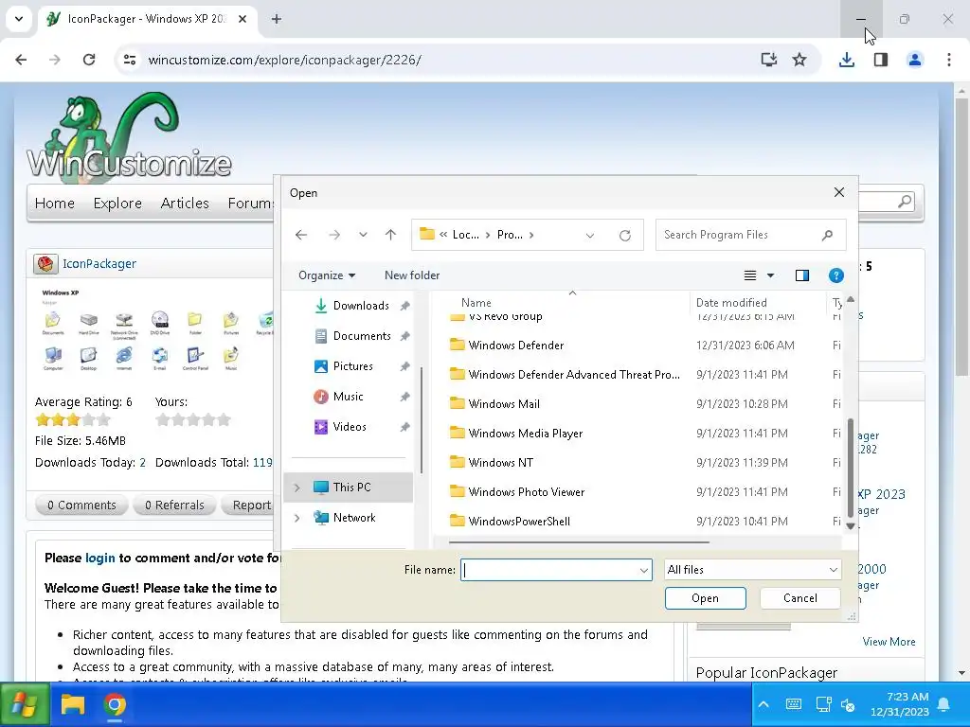
Task: Click the login link in the page
Action: coord(100,559)
